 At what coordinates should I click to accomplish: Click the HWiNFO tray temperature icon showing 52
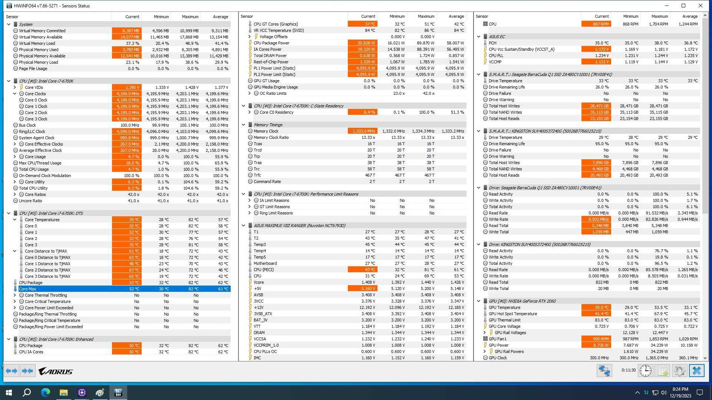[646, 393]
